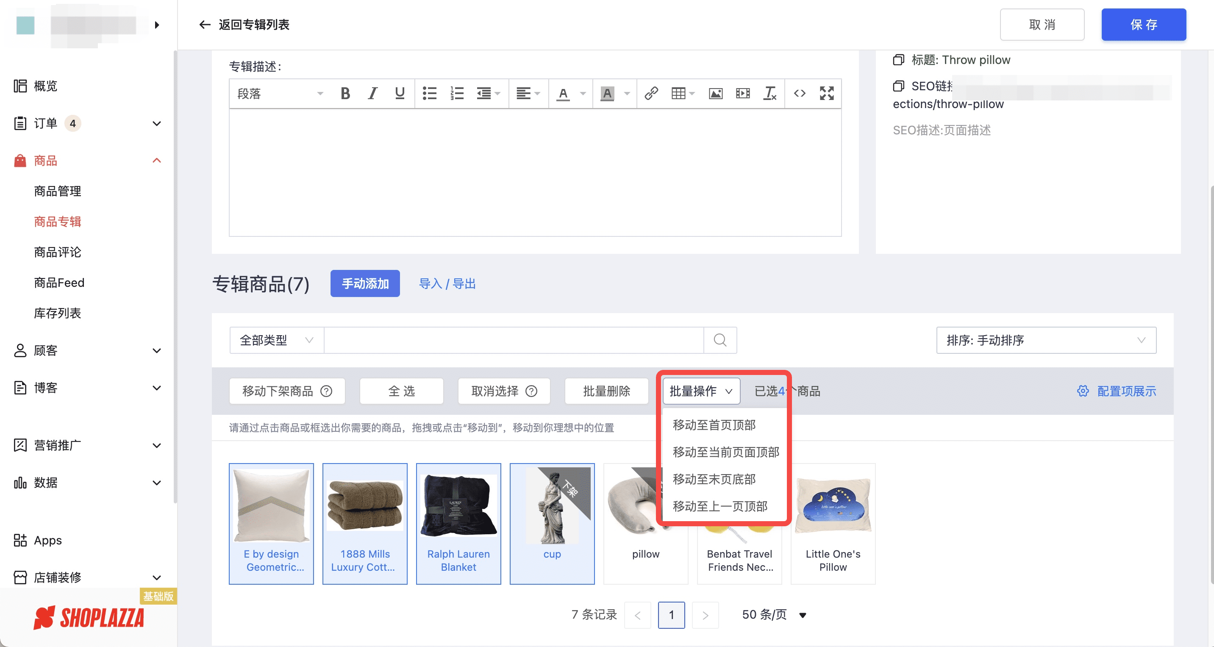Open 商品管理 in the sidebar
Viewport: 1214px width, 647px height.
(58, 191)
